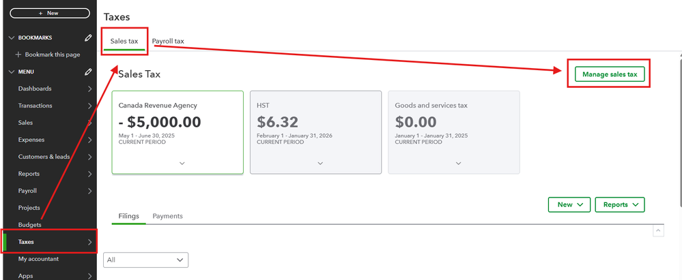Open the green Reports dropdown button
This screenshot has width=682, height=280.
tap(619, 204)
